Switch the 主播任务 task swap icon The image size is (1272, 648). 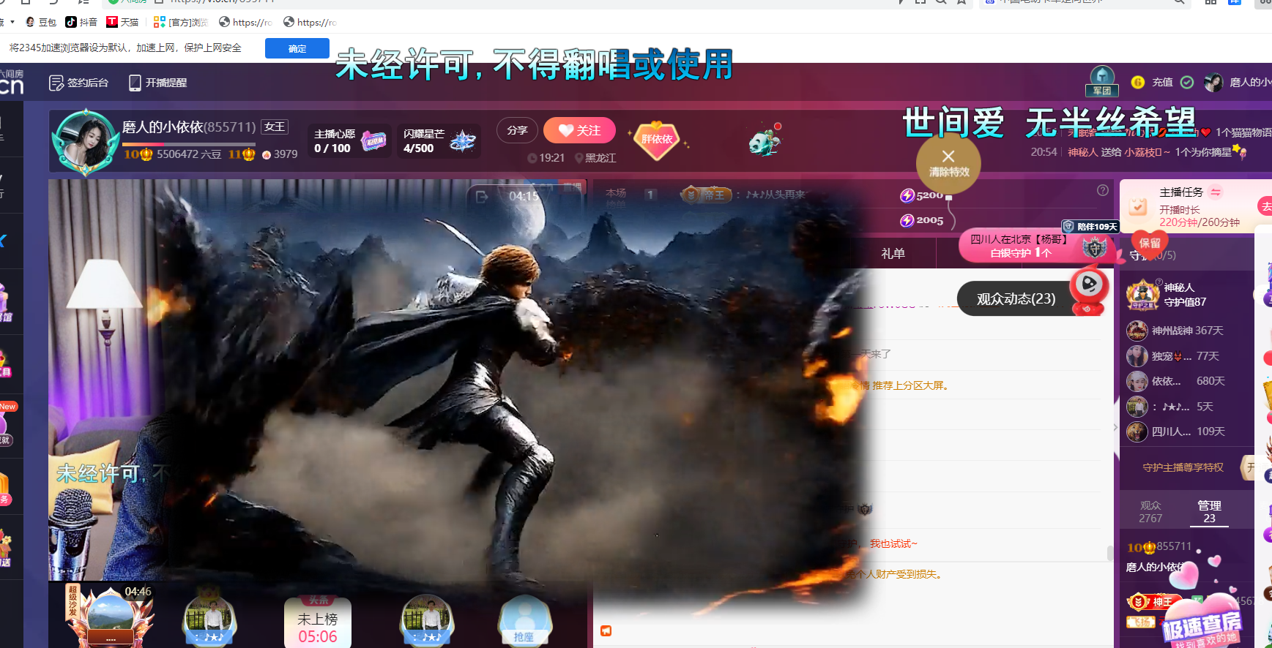(1216, 192)
